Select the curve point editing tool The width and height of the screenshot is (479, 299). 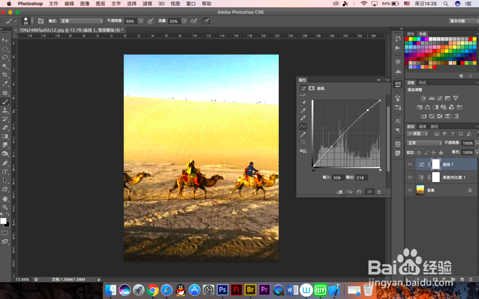click(303, 126)
